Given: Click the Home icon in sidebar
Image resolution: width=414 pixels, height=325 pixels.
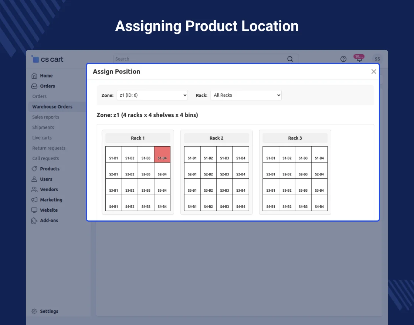Looking at the screenshot, I should click(x=34, y=76).
